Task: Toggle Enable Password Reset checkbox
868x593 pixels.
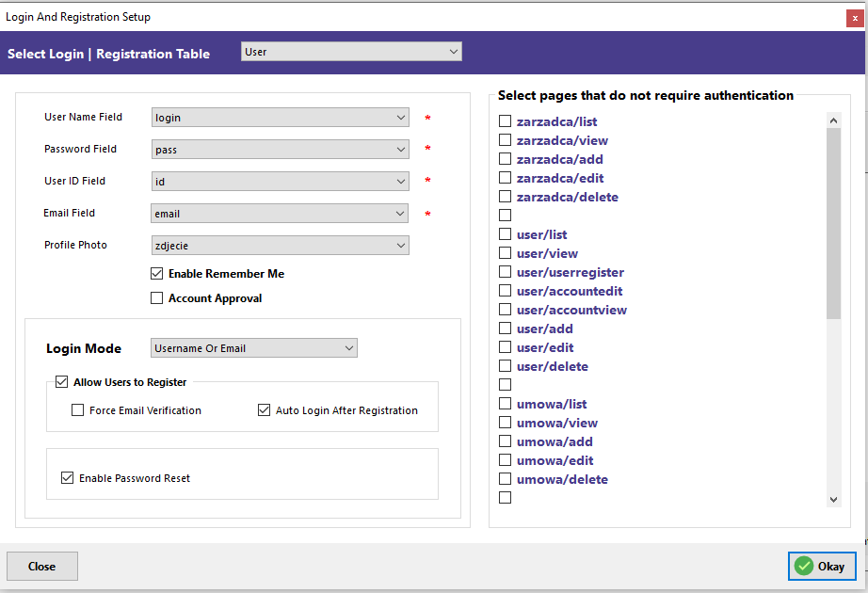Action: [x=67, y=477]
